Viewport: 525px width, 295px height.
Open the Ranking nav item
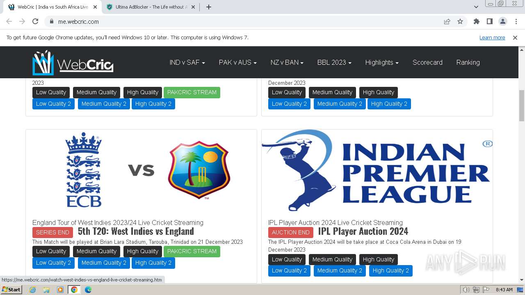[468, 63]
